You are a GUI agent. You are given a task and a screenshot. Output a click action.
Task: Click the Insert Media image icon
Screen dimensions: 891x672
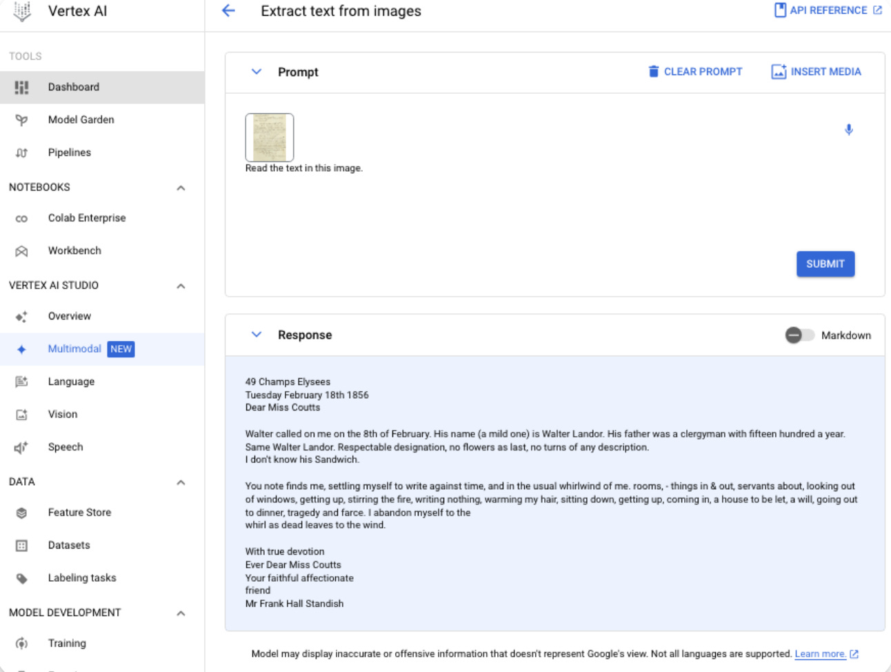pos(779,71)
